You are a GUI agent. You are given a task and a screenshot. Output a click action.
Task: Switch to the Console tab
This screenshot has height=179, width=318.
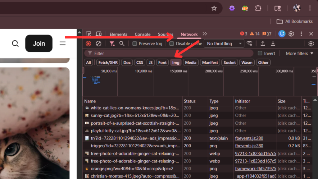click(143, 34)
